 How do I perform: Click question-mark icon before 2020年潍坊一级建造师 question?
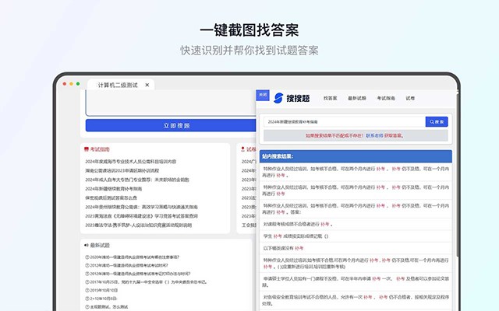87,257
